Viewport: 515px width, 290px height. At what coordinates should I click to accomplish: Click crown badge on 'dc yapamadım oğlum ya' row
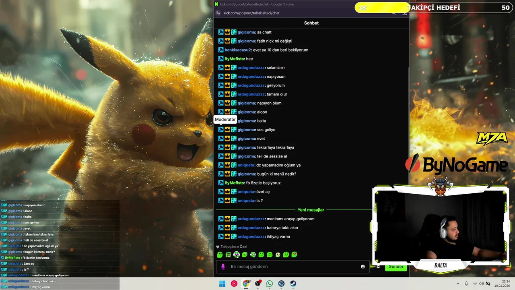pyautogui.click(x=227, y=165)
